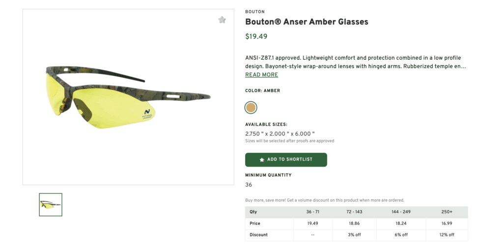503x246 pixels.
Task: Click the available size dimensions text
Action: [x=279, y=134]
